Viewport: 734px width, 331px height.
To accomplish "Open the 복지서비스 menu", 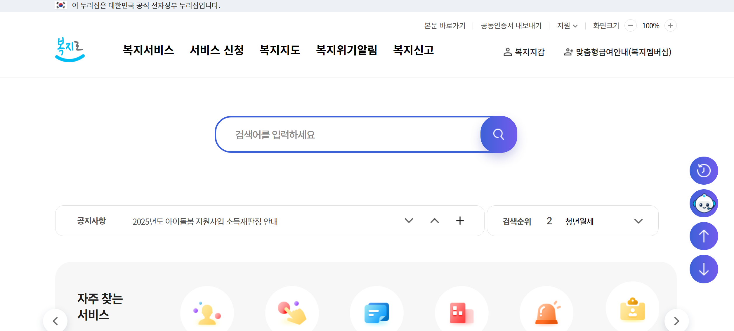I will click(x=148, y=50).
